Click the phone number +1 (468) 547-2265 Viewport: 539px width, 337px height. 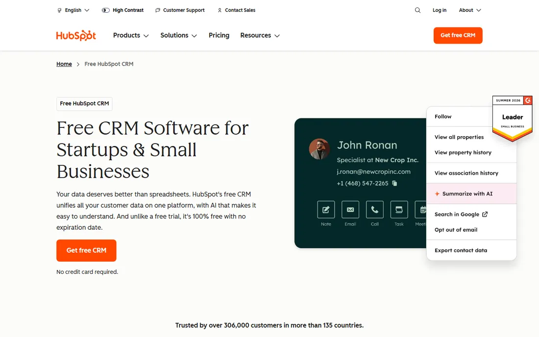(362, 184)
